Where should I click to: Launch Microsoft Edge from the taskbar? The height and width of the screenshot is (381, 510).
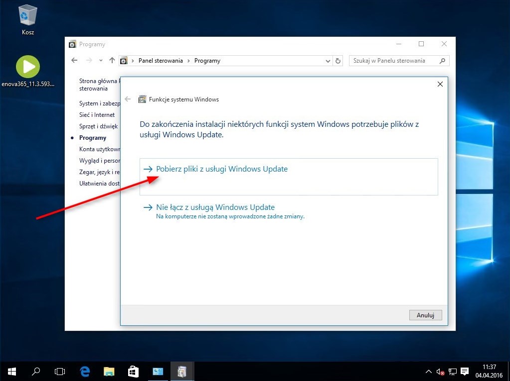(x=85, y=371)
